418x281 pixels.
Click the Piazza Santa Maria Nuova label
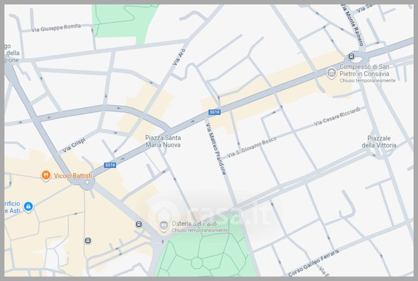162,141
